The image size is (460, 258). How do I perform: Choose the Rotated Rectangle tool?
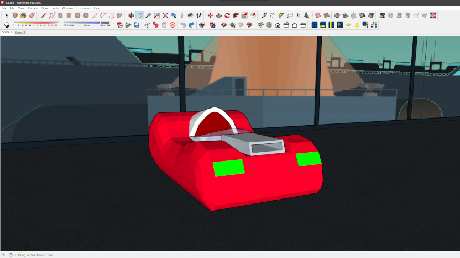tap(69, 15)
